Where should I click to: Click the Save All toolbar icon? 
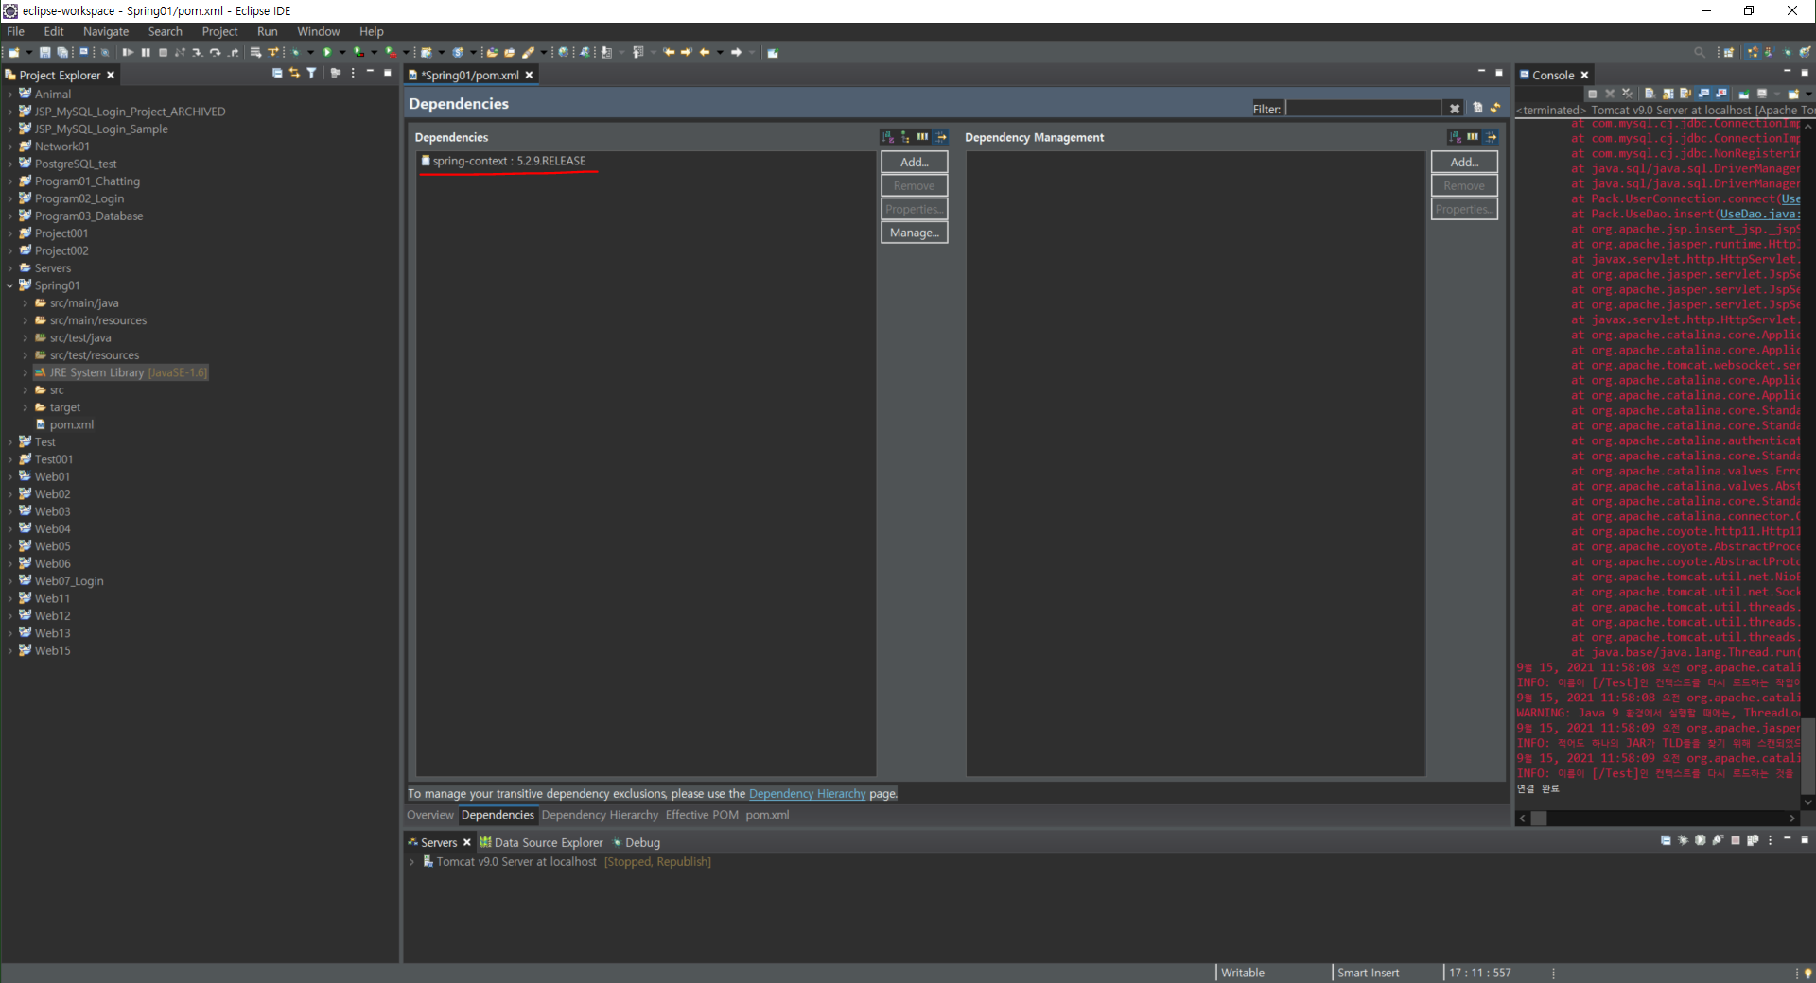tap(62, 53)
